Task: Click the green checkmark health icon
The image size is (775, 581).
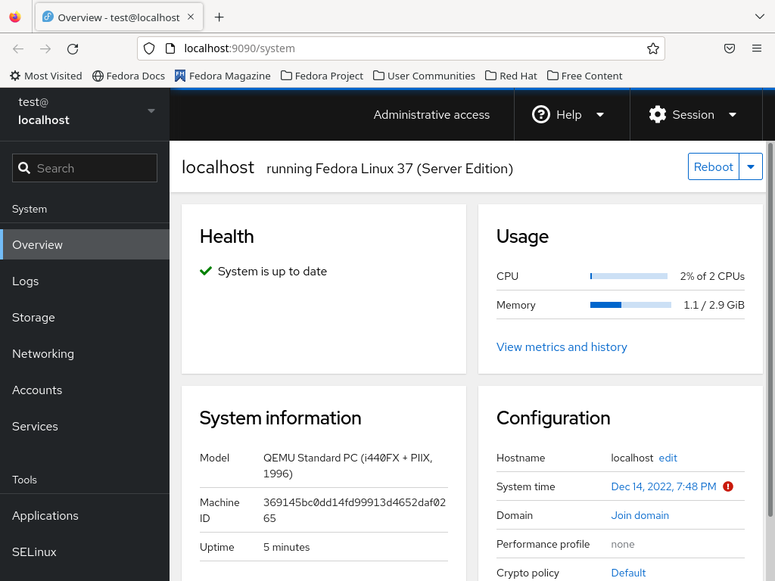Action: tap(206, 272)
